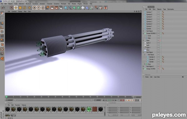Image resolution: width=187 pixels, height=119 pixels.
Task: Open the Object dropdown in Coordinates panel
Action: tap(113, 115)
